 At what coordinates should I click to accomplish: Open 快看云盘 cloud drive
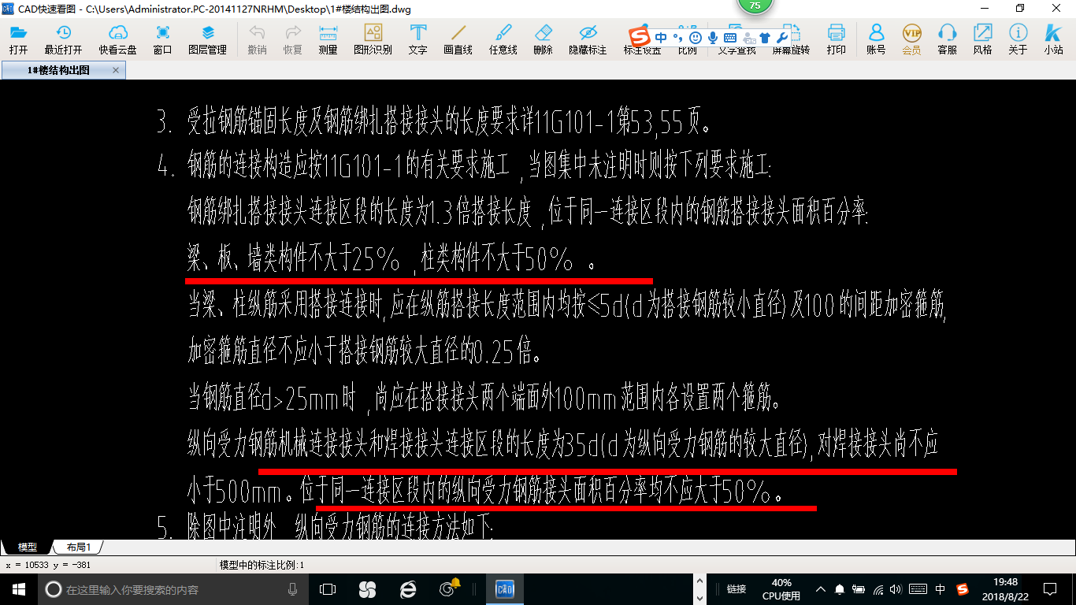(x=117, y=39)
